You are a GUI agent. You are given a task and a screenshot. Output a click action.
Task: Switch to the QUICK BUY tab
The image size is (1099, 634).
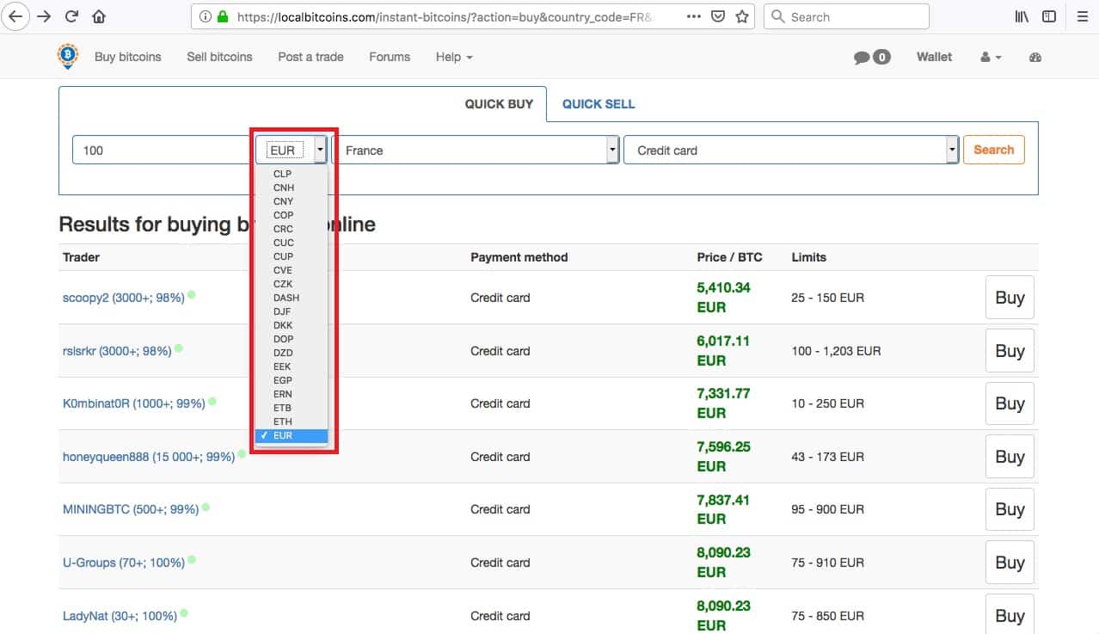pyautogui.click(x=499, y=104)
